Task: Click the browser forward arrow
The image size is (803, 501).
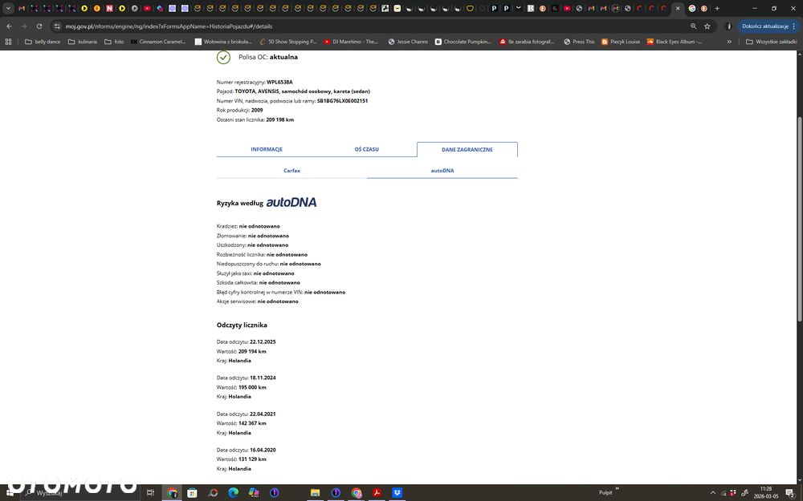Action: tap(24, 26)
